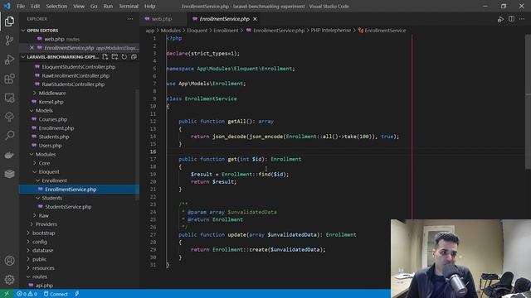Close EnrollmentService.php in Open Editors list
The height and width of the screenshot is (298, 531).
coord(32,48)
